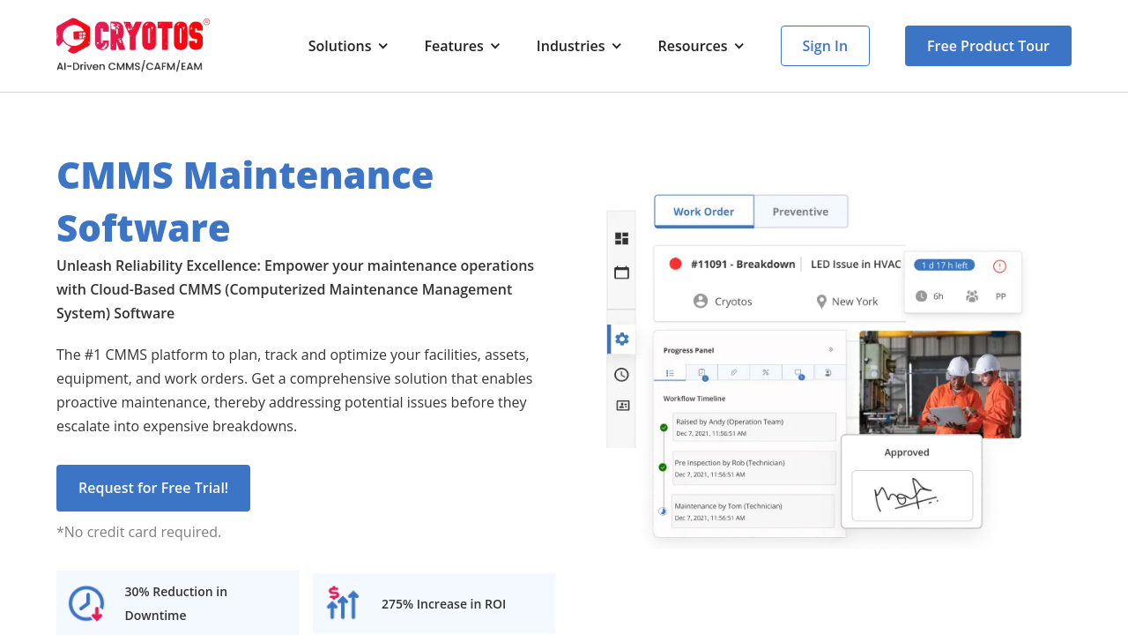Viewport: 1128px width, 635px height.
Task: Click the contact card icon in sidebar
Action: [x=622, y=406]
